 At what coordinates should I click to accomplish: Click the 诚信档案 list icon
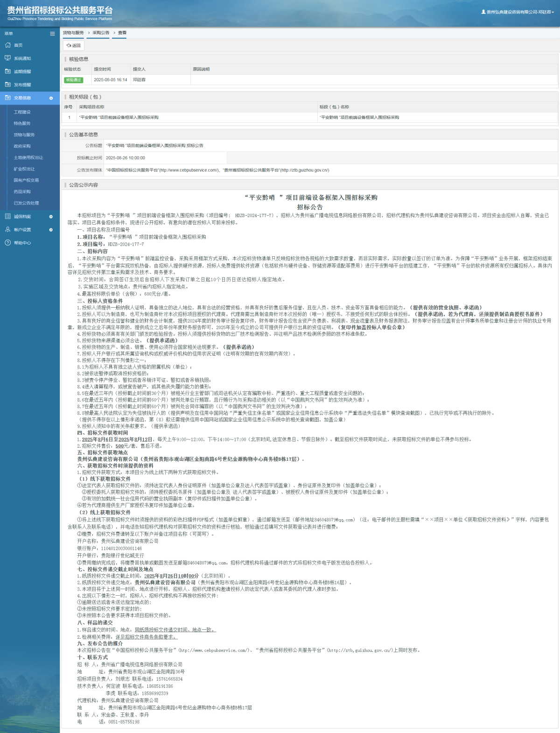tap(7, 217)
